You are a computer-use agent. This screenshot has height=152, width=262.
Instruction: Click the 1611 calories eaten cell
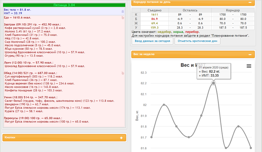pyautogui.click(x=154, y=15)
